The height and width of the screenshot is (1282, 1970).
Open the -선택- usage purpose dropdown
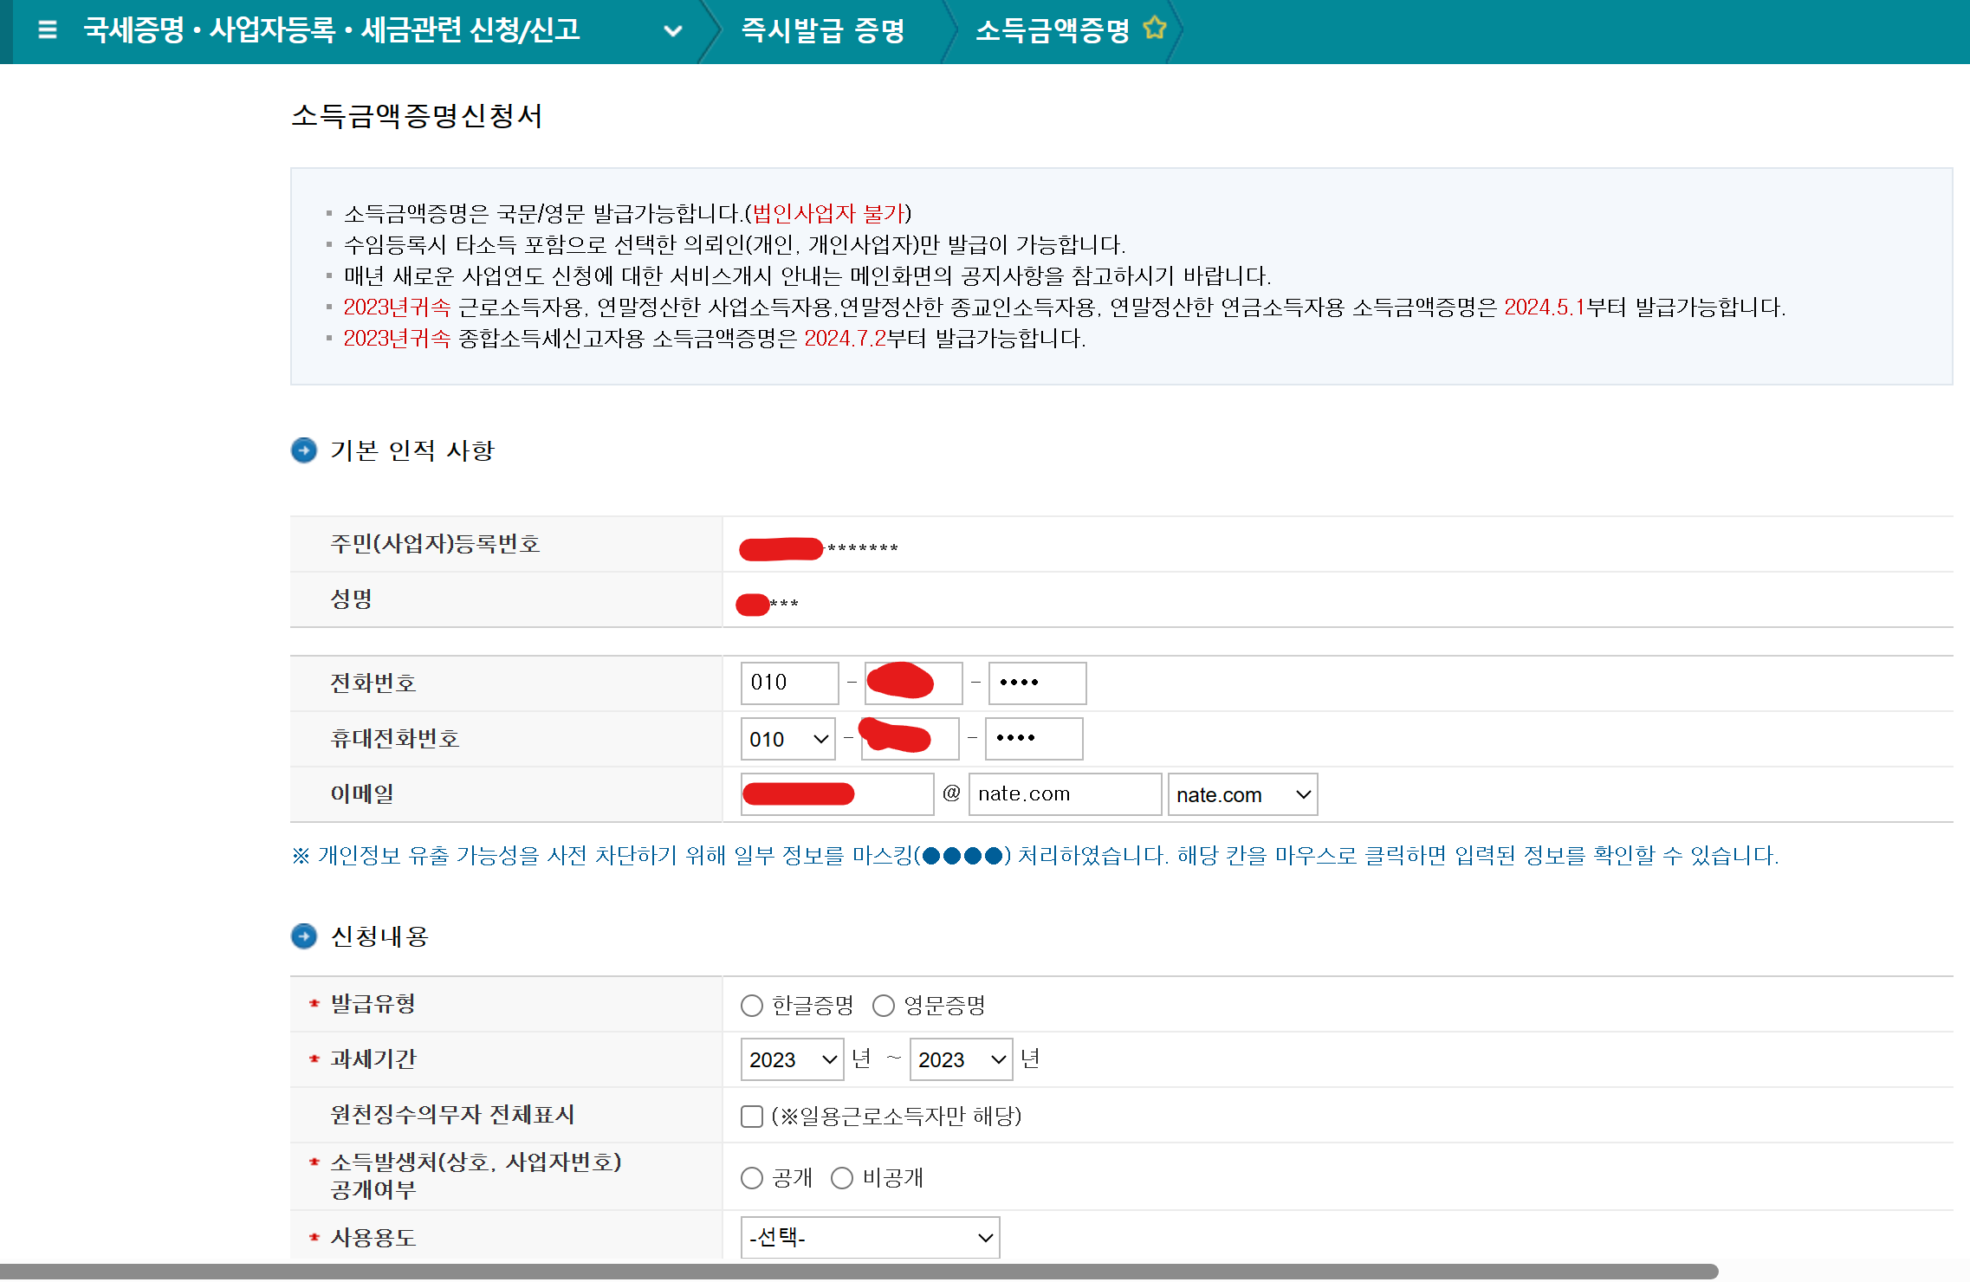pos(869,1237)
